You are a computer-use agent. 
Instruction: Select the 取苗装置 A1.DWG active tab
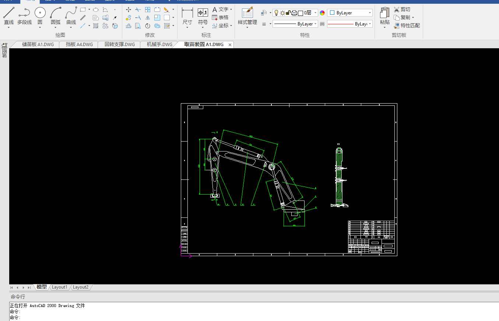pos(204,45)
